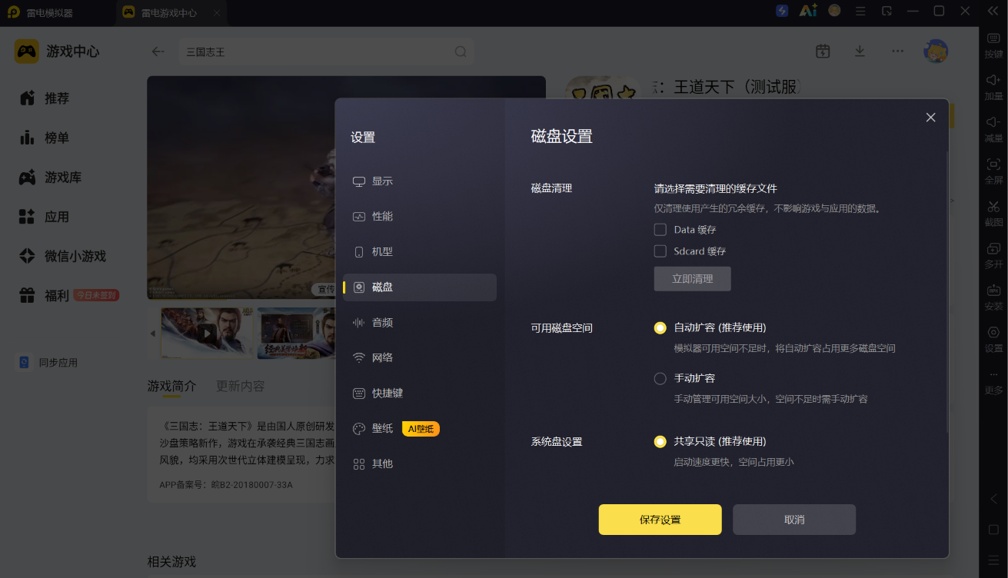Open the title bar hamburger menu
The image size is (1008, 578).
860,11
